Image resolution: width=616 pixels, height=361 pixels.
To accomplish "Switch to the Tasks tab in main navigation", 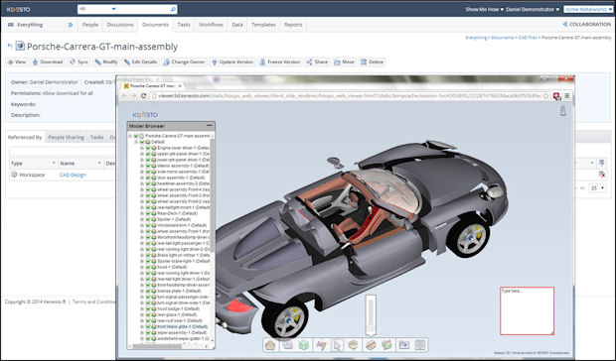I will coord(184,25).
